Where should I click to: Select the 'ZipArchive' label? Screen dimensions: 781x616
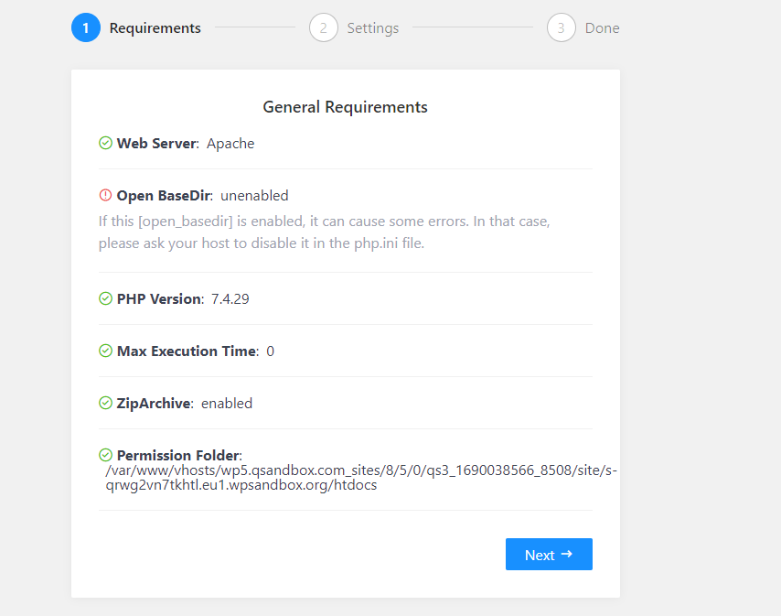(x=155, y=403)
